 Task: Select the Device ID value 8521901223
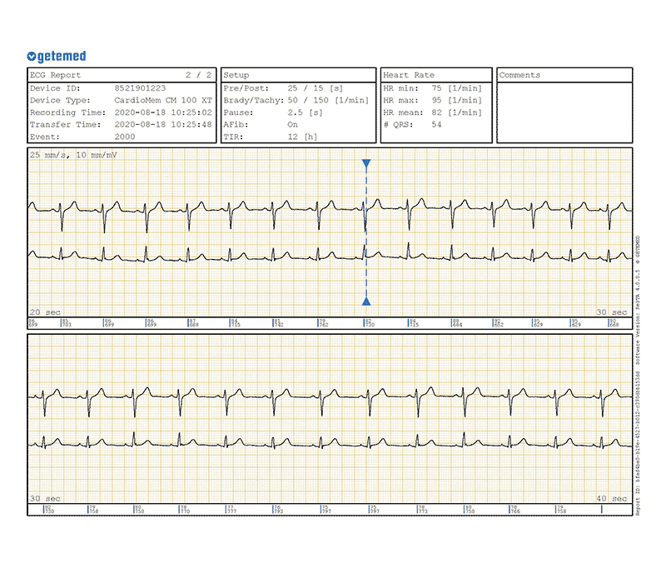pyautogui.click(x=140, y=88)
